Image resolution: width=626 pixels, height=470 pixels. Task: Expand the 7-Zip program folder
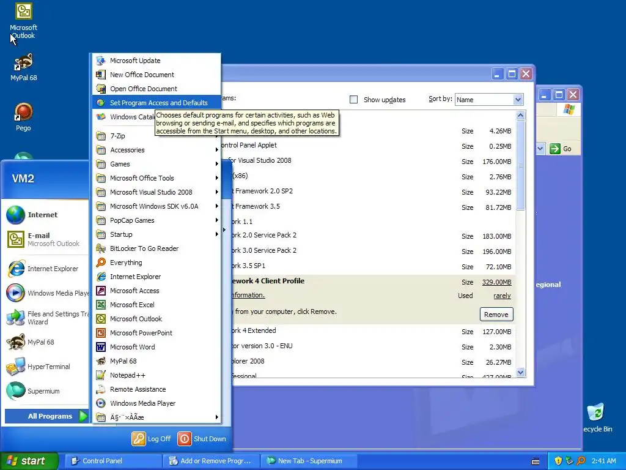tap(156, 136)
